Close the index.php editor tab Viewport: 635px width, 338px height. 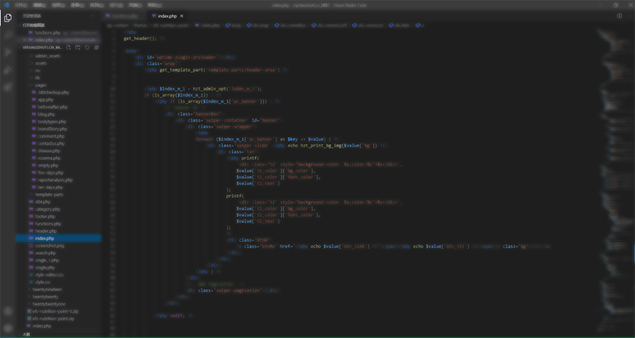(x=182, y=16)
